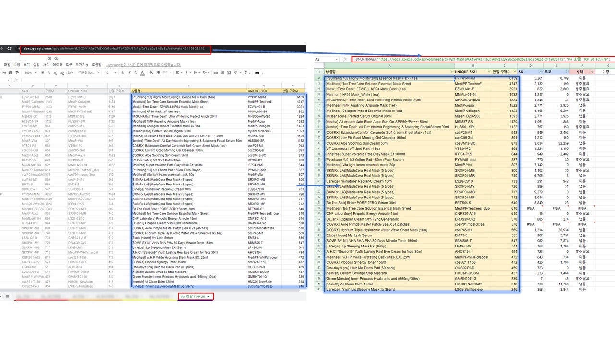The image size is (615, 346).
Task: Open the 파일 menu
Action: 7,65
